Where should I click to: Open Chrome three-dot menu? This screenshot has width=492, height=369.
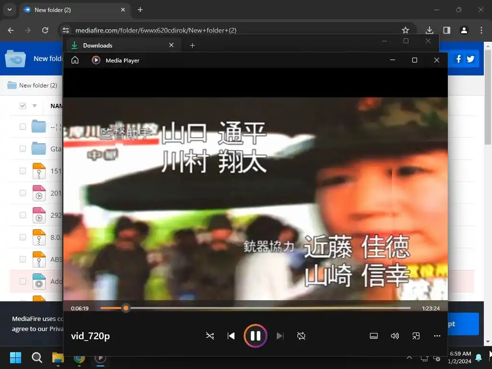pos(481,30)
